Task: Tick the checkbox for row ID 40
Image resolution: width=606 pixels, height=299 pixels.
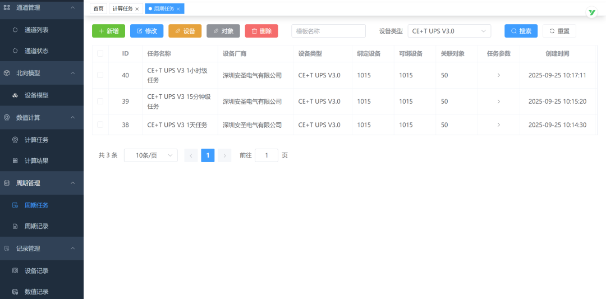Action: coord(100,75)
